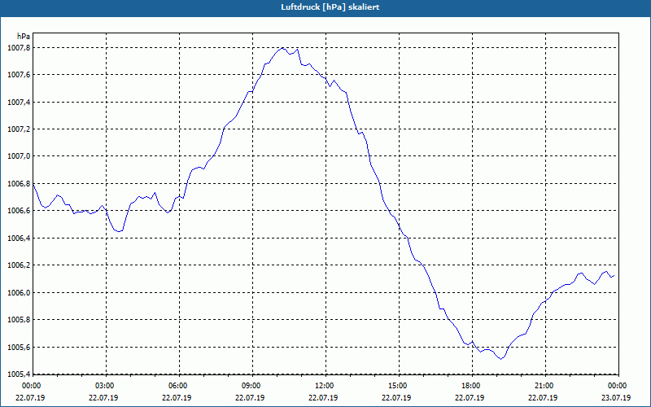The image size is (651, 407).
Task: Select the 03:00 time label
Action: (105, 386)
